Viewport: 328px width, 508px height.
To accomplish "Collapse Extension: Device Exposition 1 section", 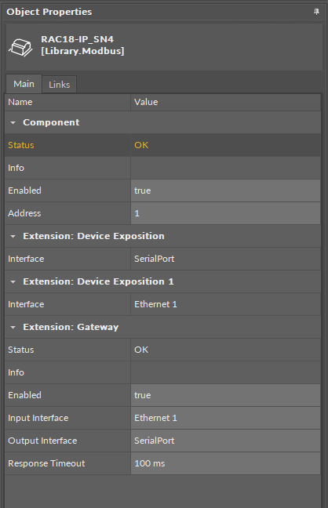I will (13, 282).
